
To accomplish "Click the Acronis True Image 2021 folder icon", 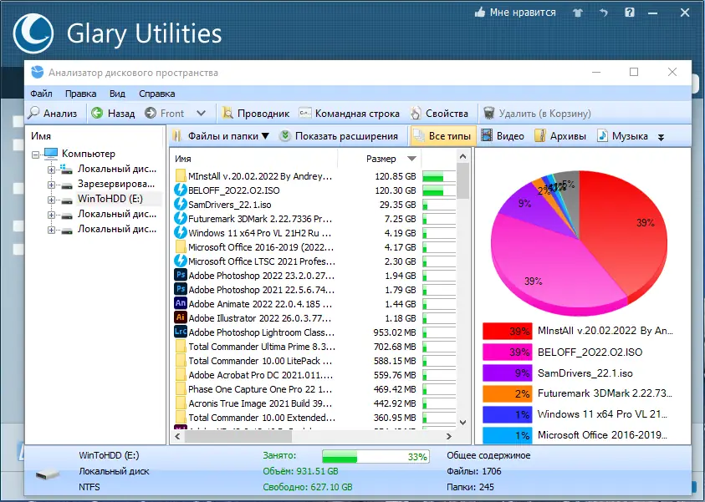I will coord(181,403).
